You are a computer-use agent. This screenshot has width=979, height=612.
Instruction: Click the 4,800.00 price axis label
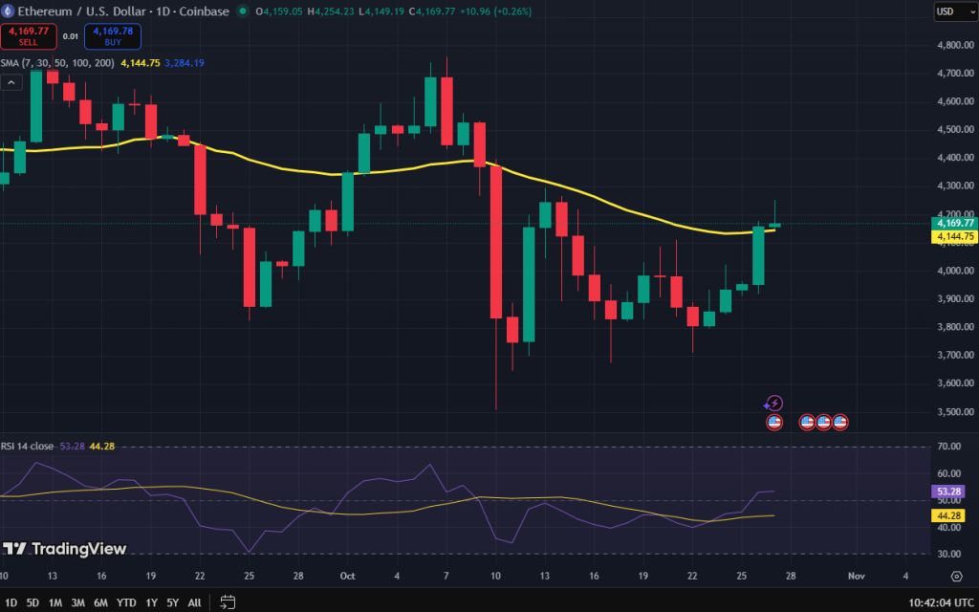955,45
